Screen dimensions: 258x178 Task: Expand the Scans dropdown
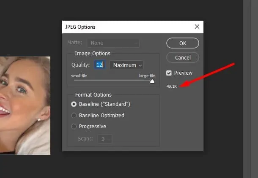(x=104, y=138)
